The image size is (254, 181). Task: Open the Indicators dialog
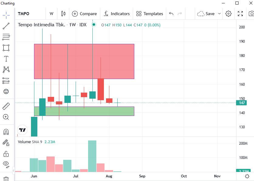117,14
